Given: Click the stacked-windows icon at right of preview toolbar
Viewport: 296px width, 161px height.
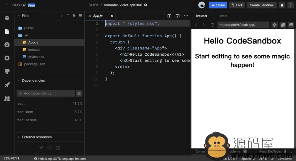Looking at the screenshot, I should pos(291,25).
